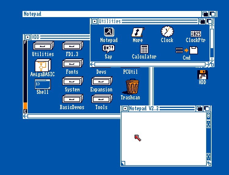Screen dimensions: 229x175
Task: Click the Notepad page number indicator
Action: (x=208, y=116)
